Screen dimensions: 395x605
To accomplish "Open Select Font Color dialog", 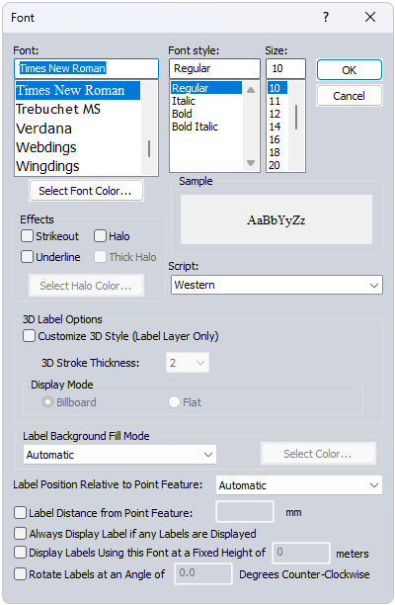I will [x=86, y=191].
